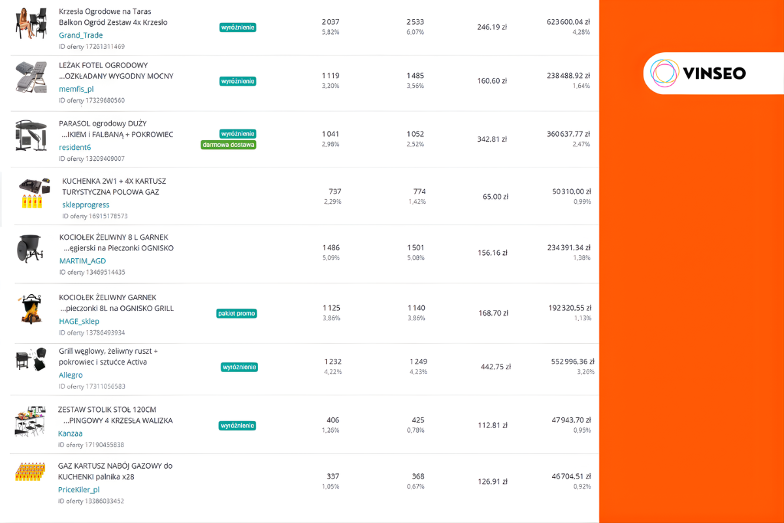Image resolution: width=784 pixels, height=523 pixels.
Task: Click the price 160,60 zł
Action: (493, 81)
